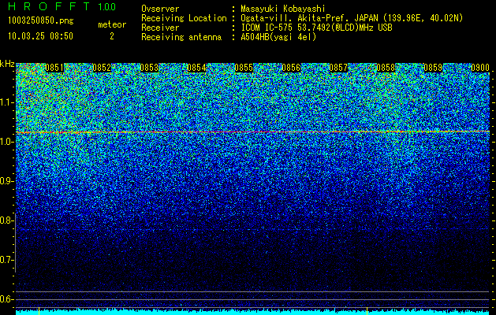Click the 0854 time marker

196,68
